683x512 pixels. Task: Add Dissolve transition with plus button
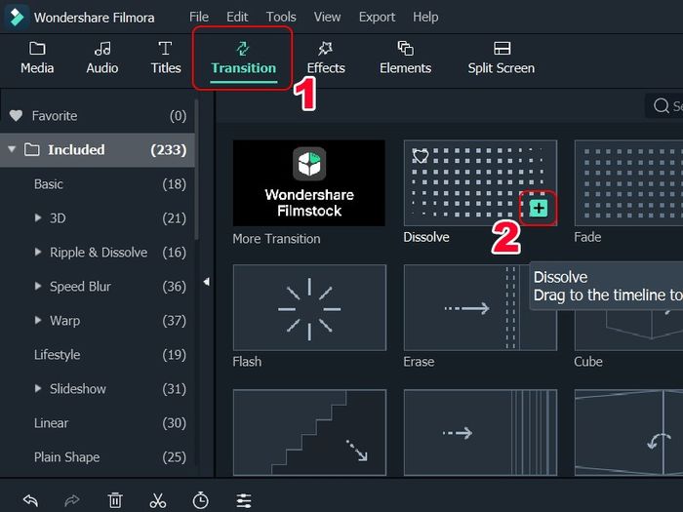[539, 208]
